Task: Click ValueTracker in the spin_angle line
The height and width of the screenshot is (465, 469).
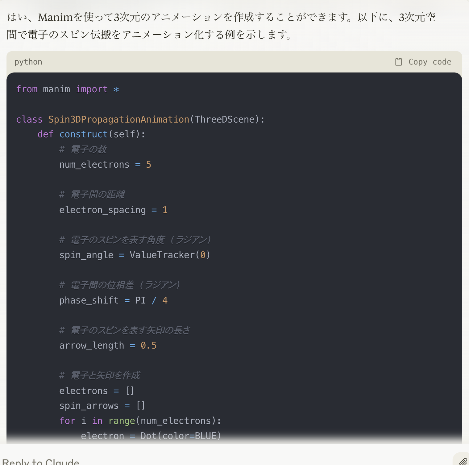Action: [x=162, y=255]
